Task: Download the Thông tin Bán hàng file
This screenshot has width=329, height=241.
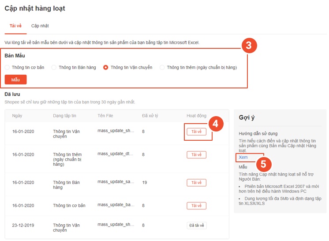Action: [x=196, y=183]
